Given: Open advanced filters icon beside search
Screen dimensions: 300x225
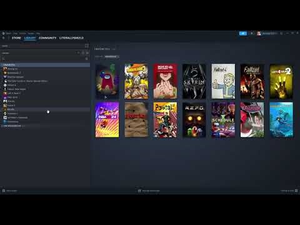Looking at the screenshot, I should pyautogui.click(x=87, y=59).
